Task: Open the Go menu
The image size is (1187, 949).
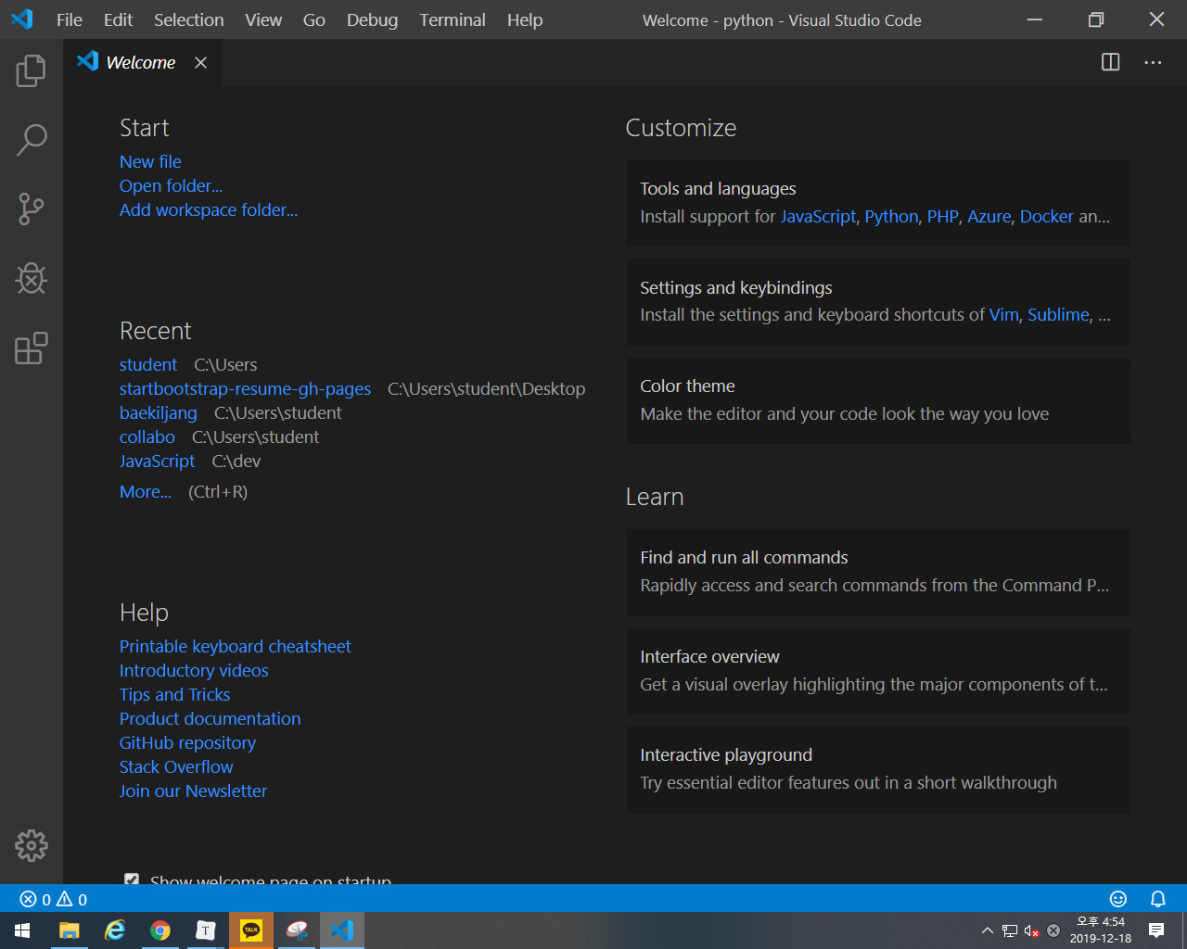Action: tap(313, 19)
